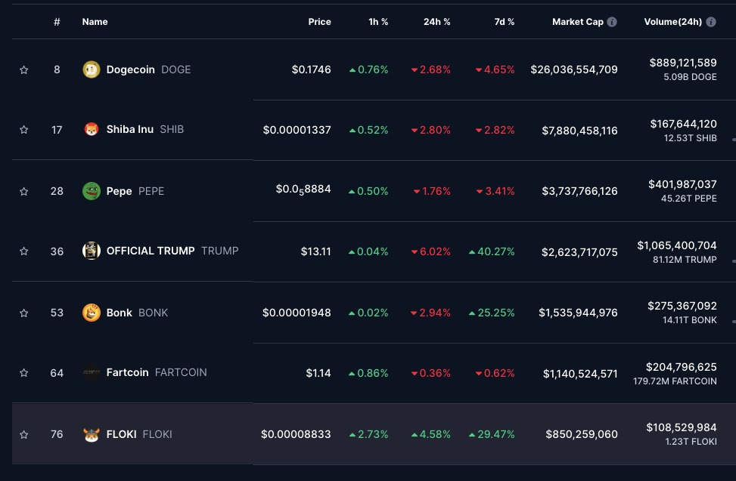
Task: Click Bonk's 24h volume amount
Action: click(x=682, y=306)
